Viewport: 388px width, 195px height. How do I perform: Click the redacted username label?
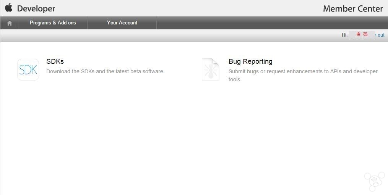point(362,34)
